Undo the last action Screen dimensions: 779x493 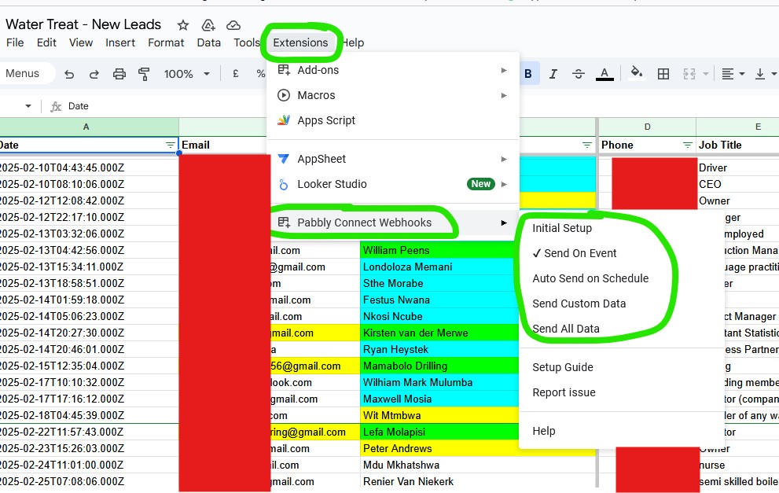[x=69, y=74]
